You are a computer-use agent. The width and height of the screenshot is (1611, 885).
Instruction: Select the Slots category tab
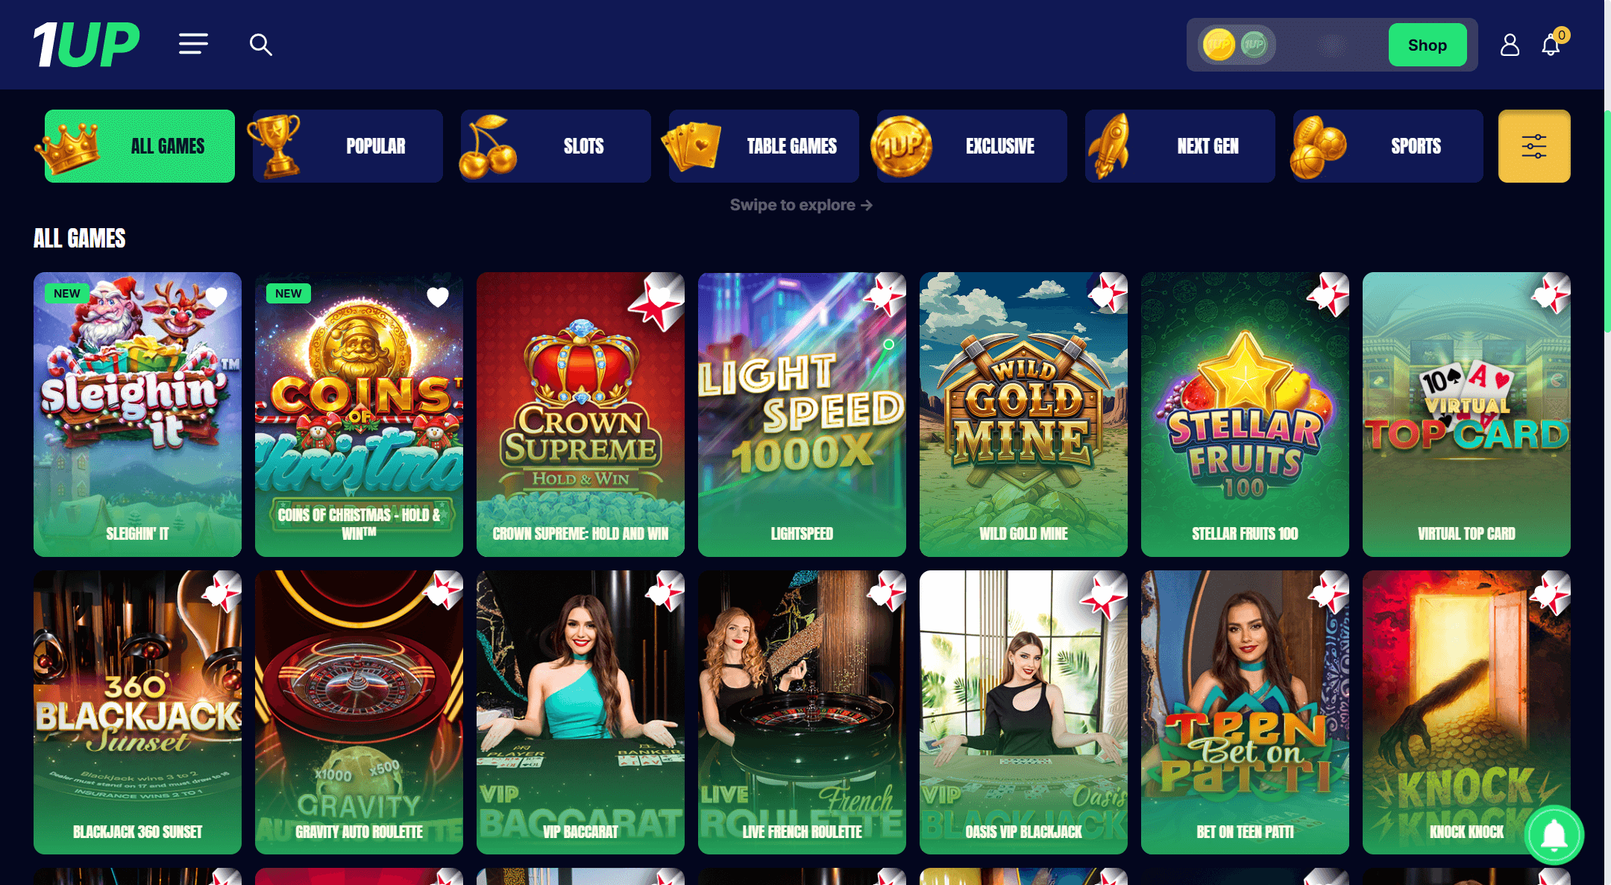point(556,146)
